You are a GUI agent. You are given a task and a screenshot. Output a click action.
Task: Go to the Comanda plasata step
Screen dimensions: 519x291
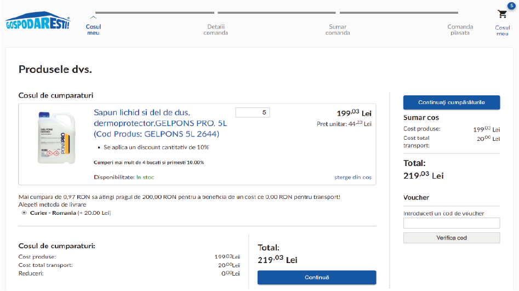pyautogui.click(x=460, y=30)
